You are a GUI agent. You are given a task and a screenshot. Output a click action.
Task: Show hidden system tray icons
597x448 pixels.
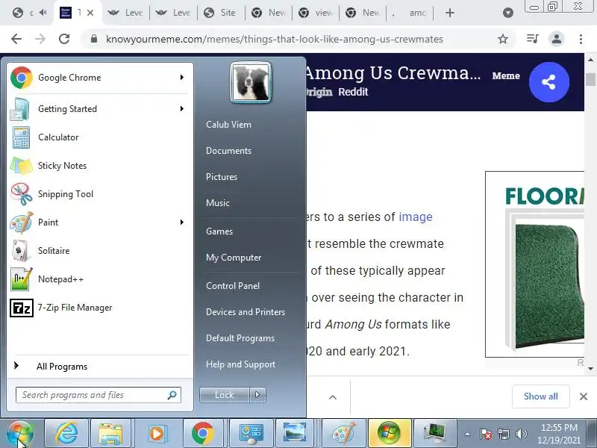pos(468,434)
